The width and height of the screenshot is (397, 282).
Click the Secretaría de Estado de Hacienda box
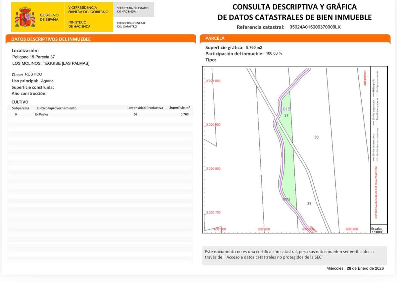(x=133, y=10)
